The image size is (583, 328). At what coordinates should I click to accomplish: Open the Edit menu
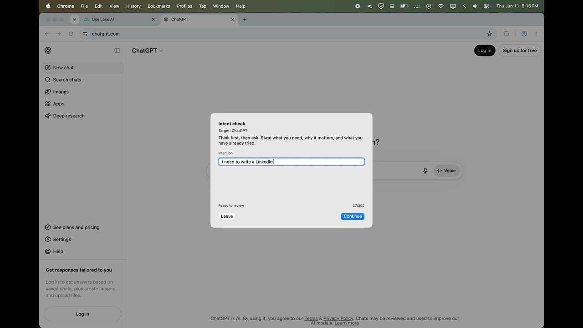(99, 6)
